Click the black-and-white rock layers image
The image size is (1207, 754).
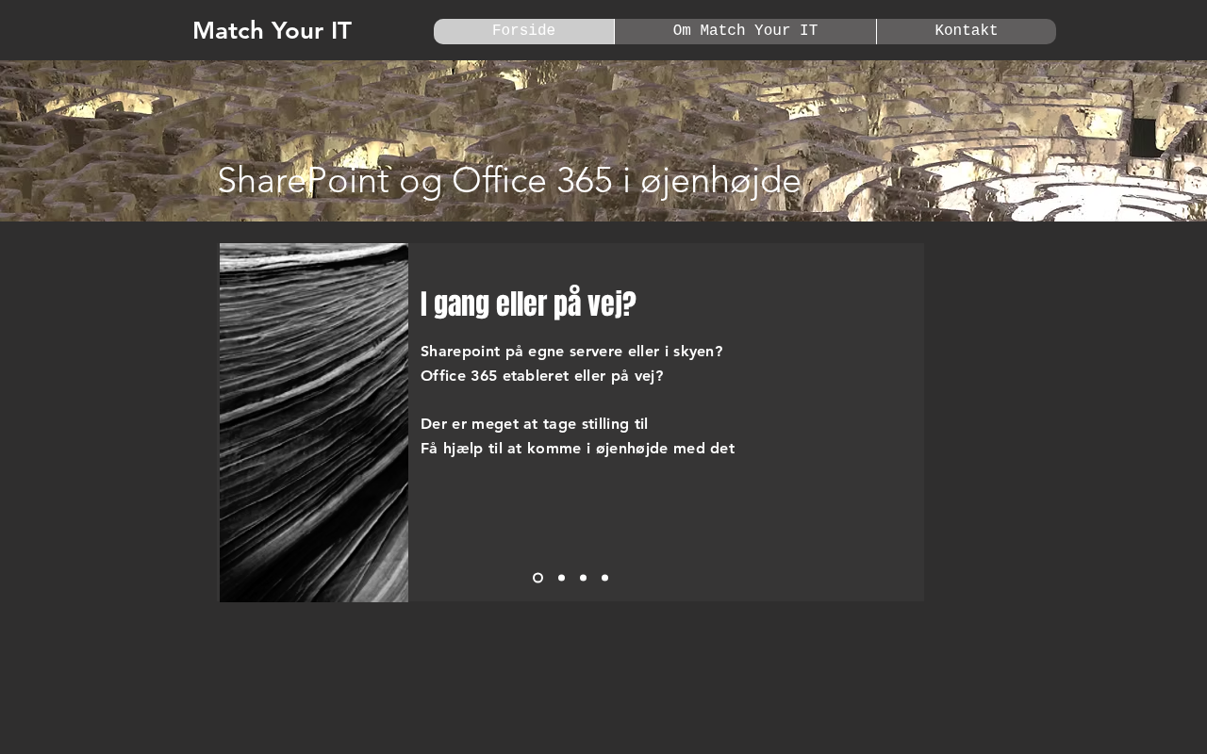(314, 422)
